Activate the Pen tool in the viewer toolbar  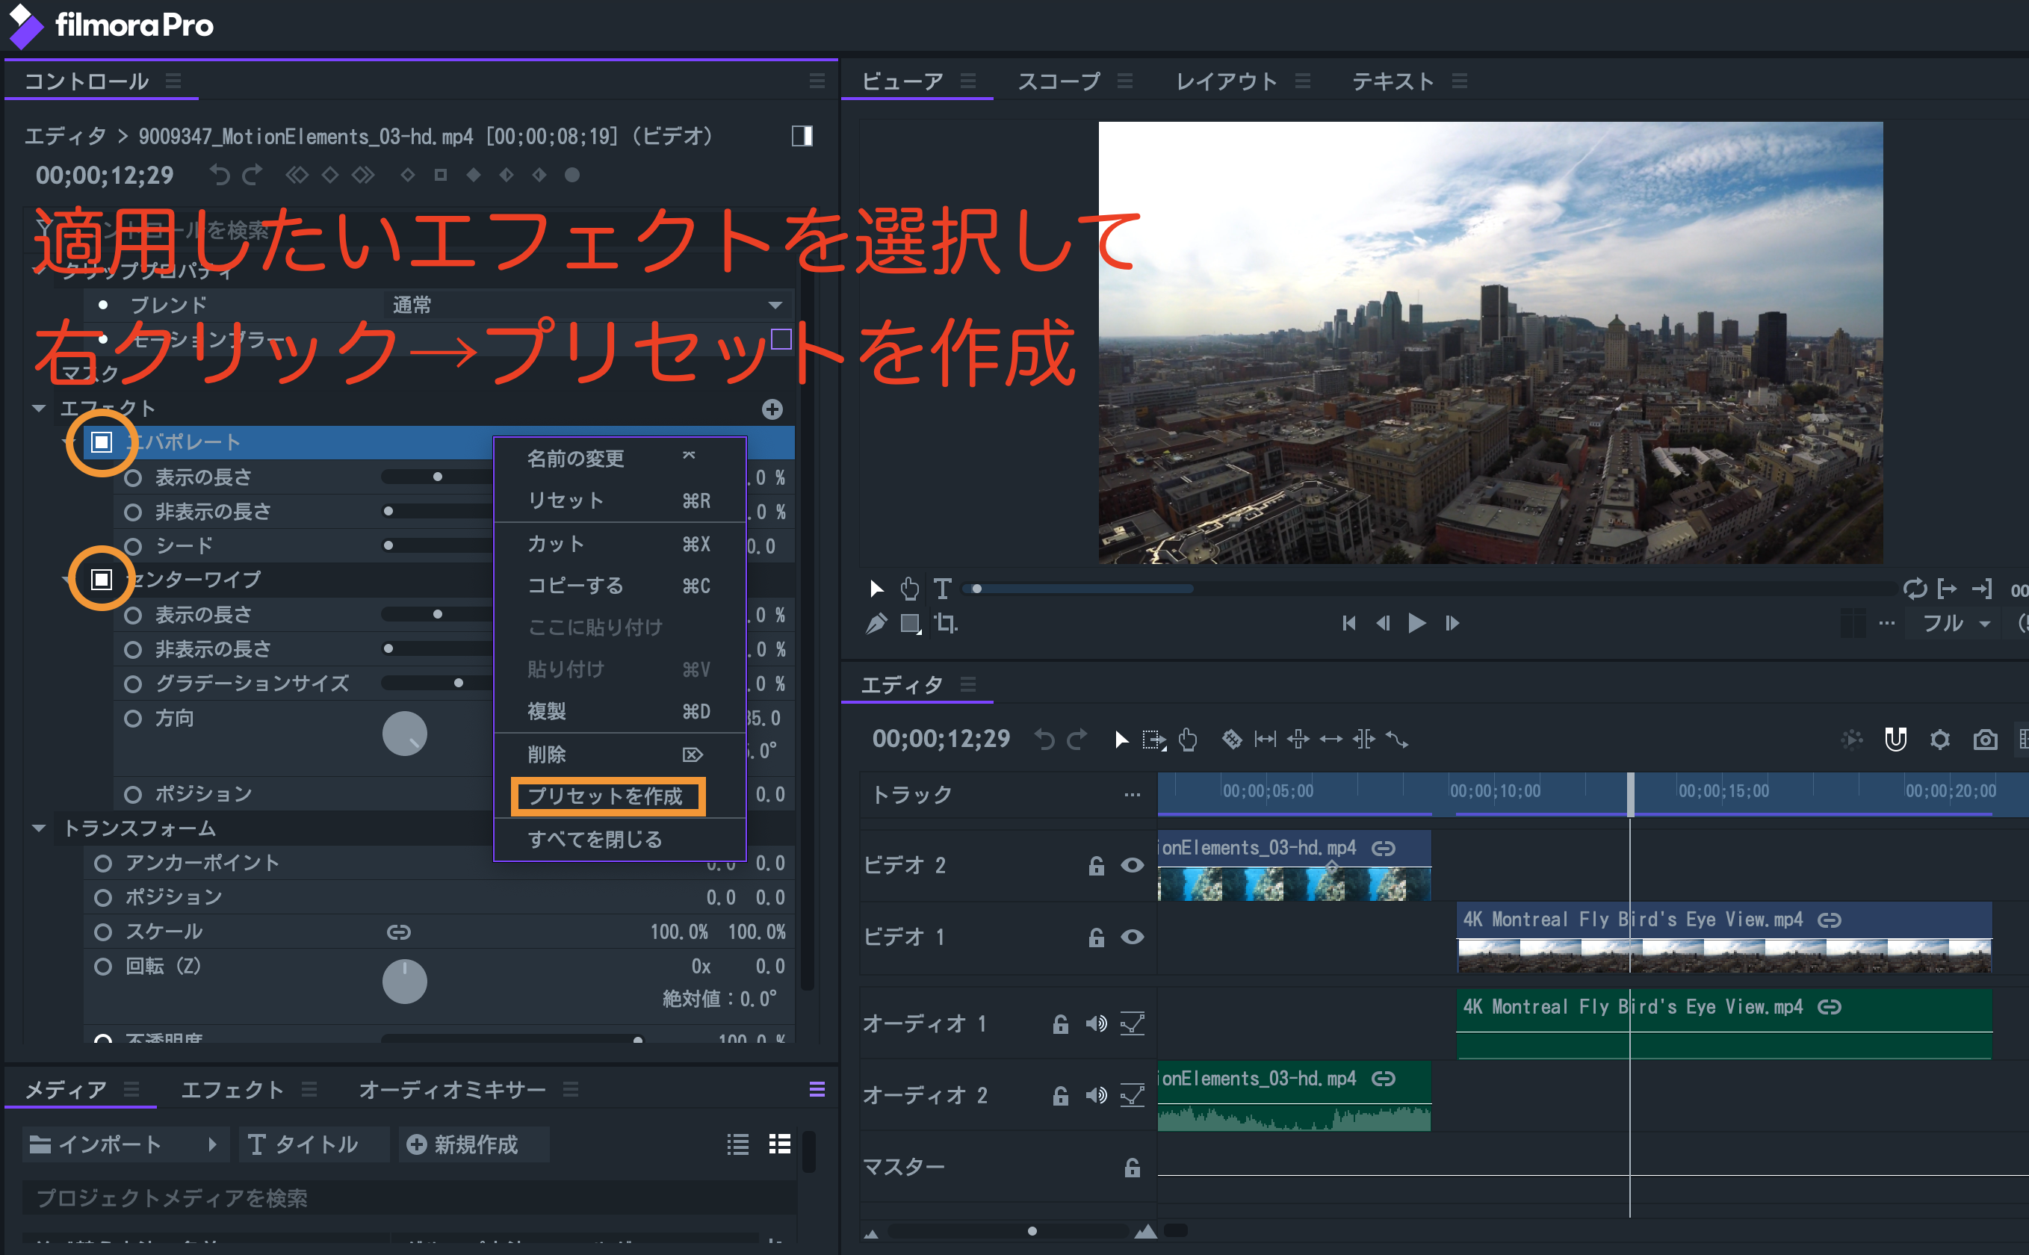pyautogui.click(x=876, y=623)
